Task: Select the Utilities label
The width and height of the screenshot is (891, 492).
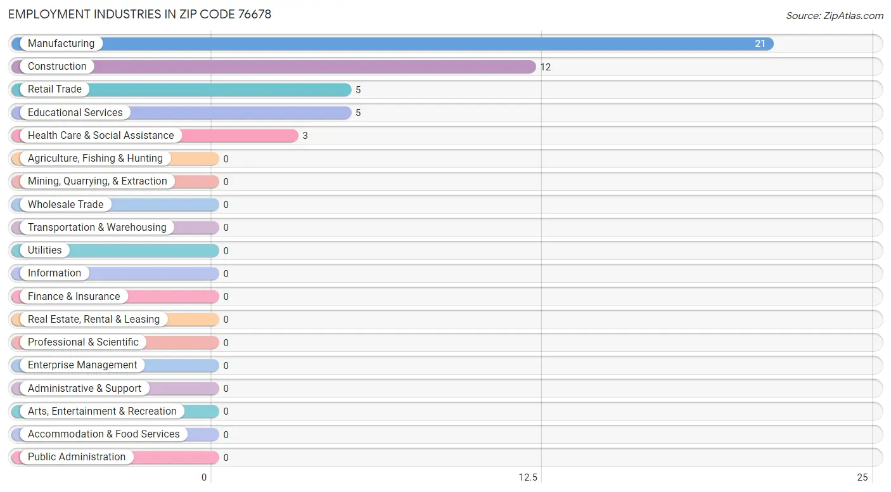Action: (44, 250)
